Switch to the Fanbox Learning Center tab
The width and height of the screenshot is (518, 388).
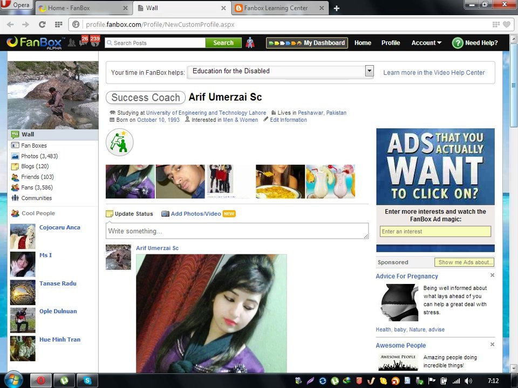[x=276, y=8]
